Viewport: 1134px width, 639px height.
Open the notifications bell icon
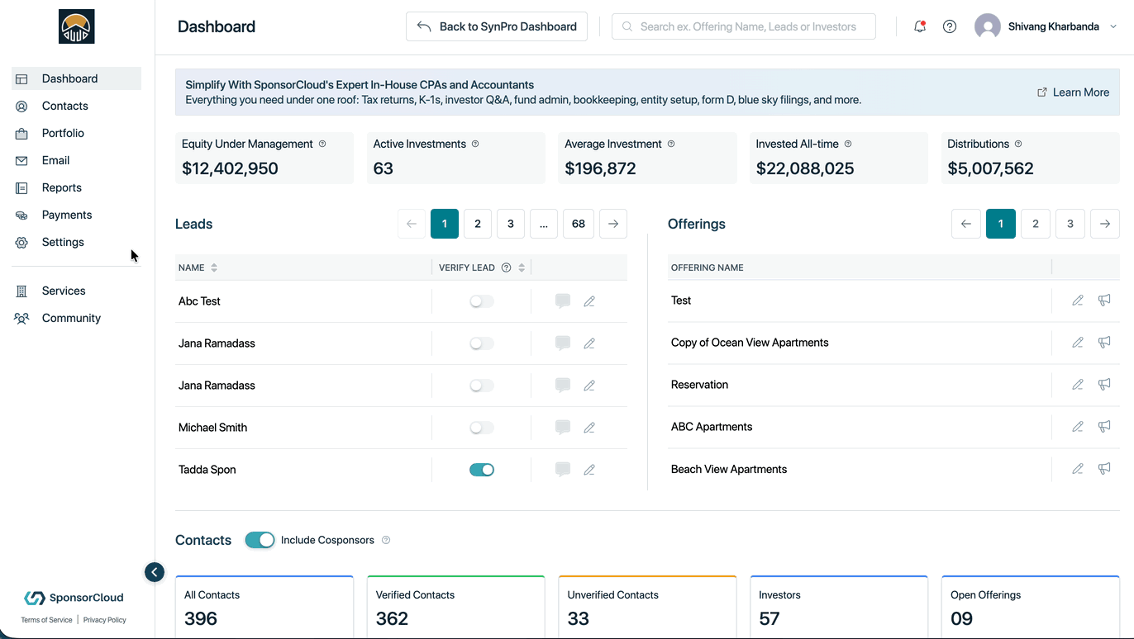coord(919,26)
